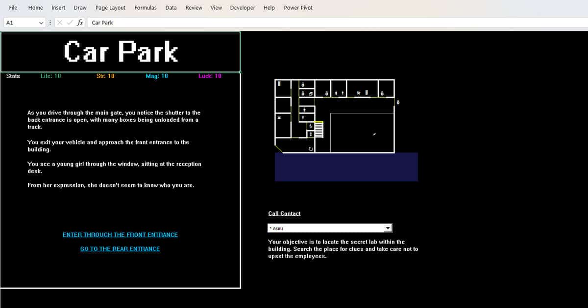This screenshot has height=308, width=588.
Task: Click the vertical dots handle beside the Name Box
Action: [50, 22]
